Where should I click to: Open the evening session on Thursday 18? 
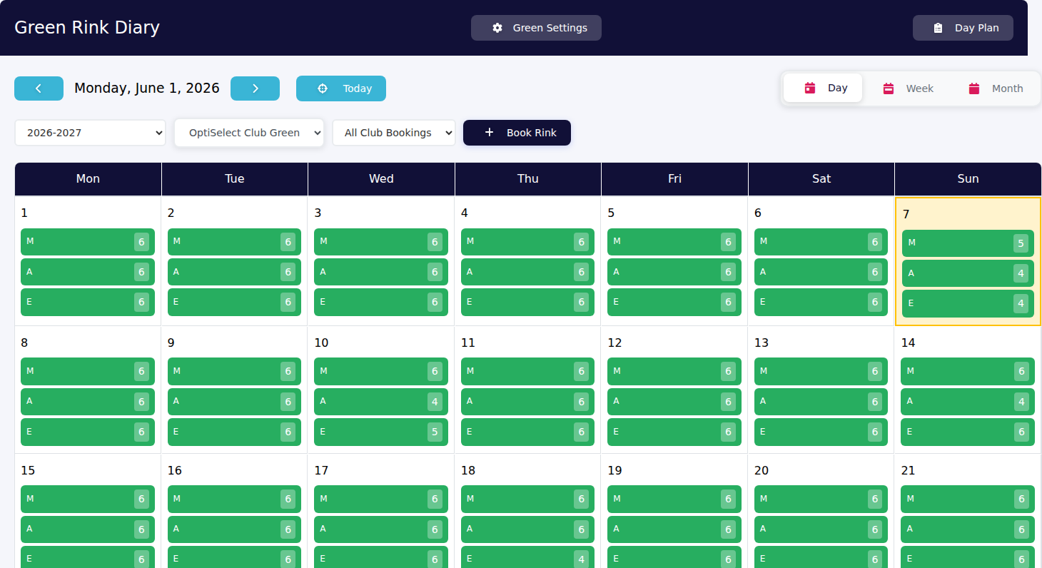click(527, 559)
